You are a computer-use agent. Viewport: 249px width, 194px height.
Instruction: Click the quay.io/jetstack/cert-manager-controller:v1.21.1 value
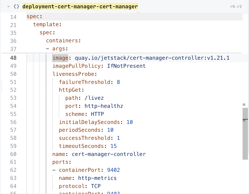(152, 58)
